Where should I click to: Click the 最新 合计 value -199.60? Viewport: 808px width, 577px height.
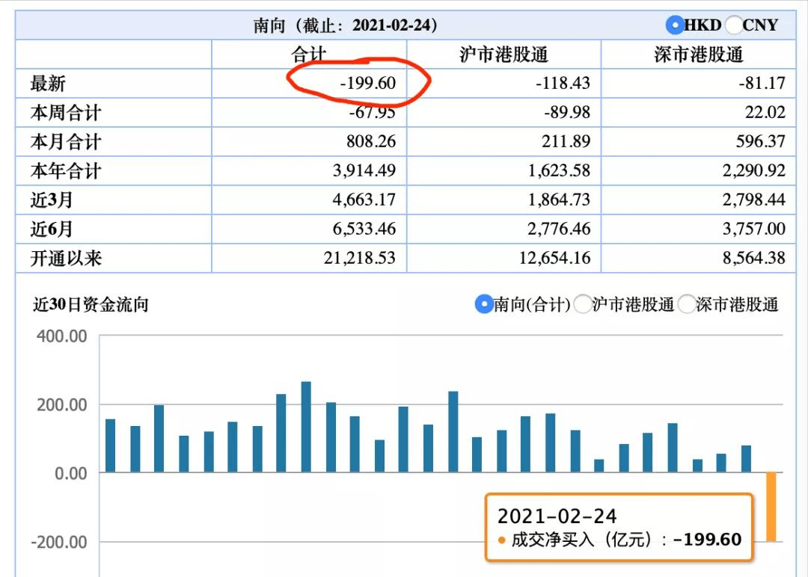[x=367, y=83]
